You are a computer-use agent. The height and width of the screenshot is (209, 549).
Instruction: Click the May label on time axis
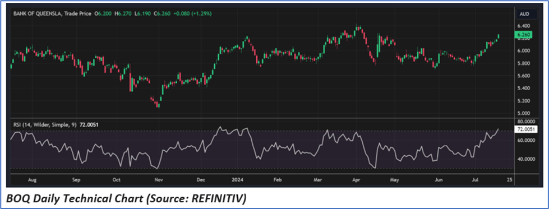(x=395, y=180)
